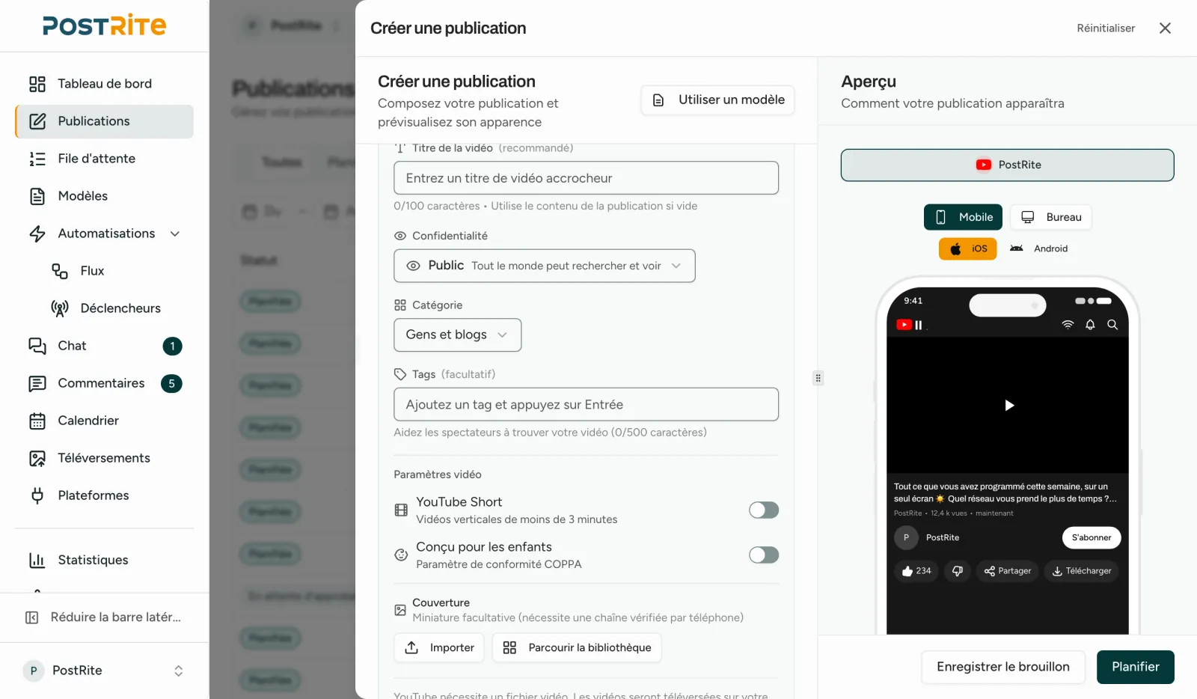Click Enregistrer le brouillon
1197x699 pixels.
(x=1003, y=667)
